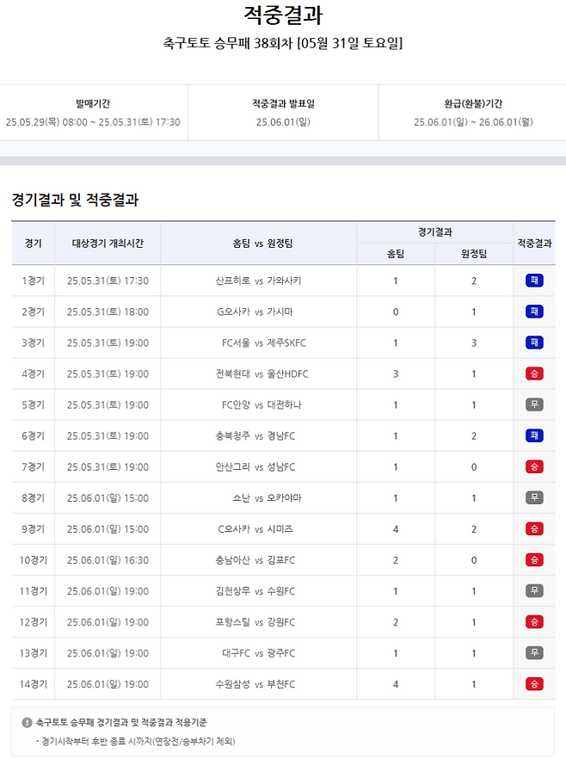The width and height of the screenshot is (566, 759).
Task: Click the home score 3 for 전북현대
Action: 395,373
